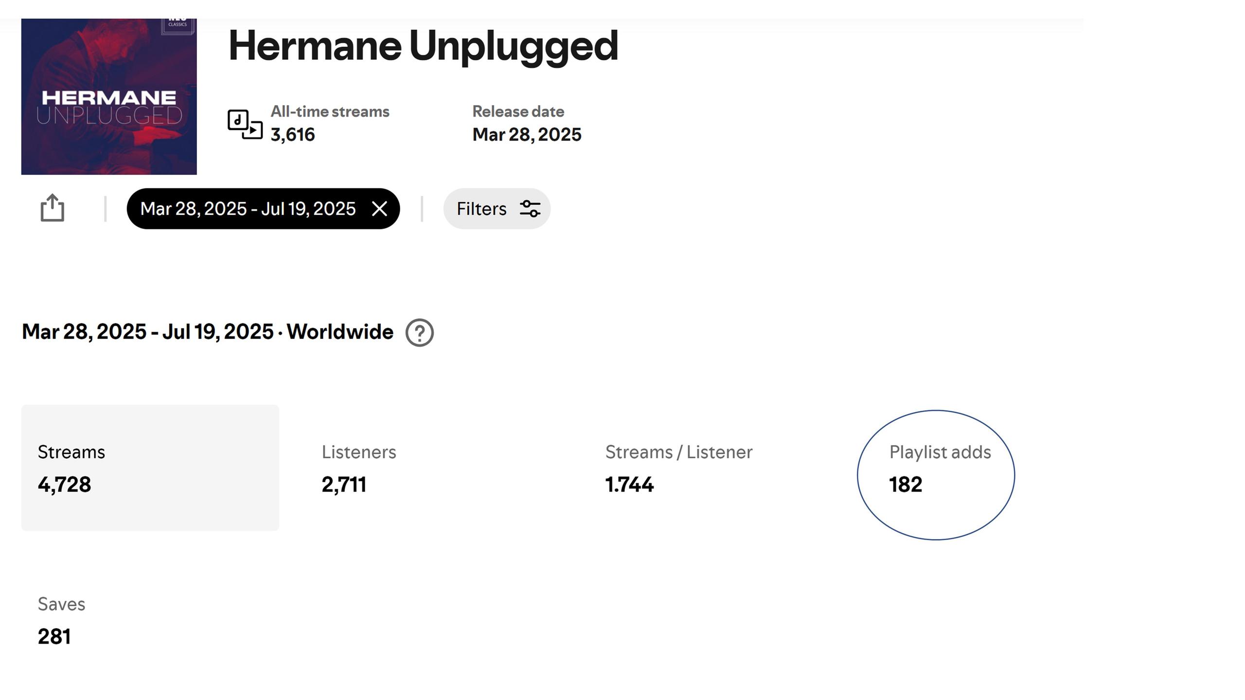
Task: Click the 4,728 streams count
Action: click(64, 485)
